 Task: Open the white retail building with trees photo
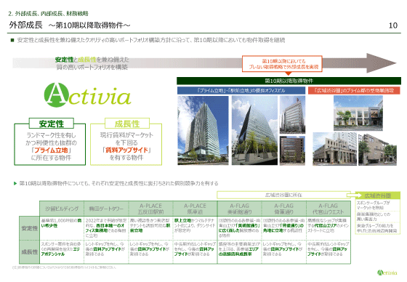358,113
